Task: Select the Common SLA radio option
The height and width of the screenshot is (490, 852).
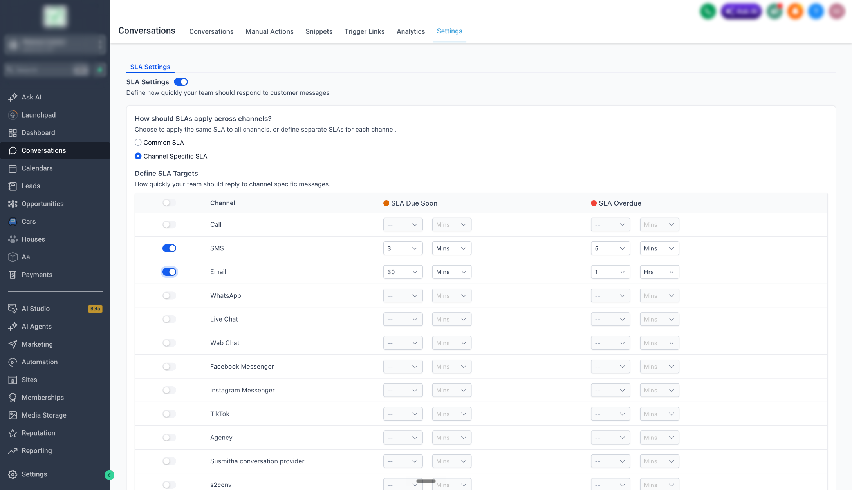Action: click(x=138, y=142)
